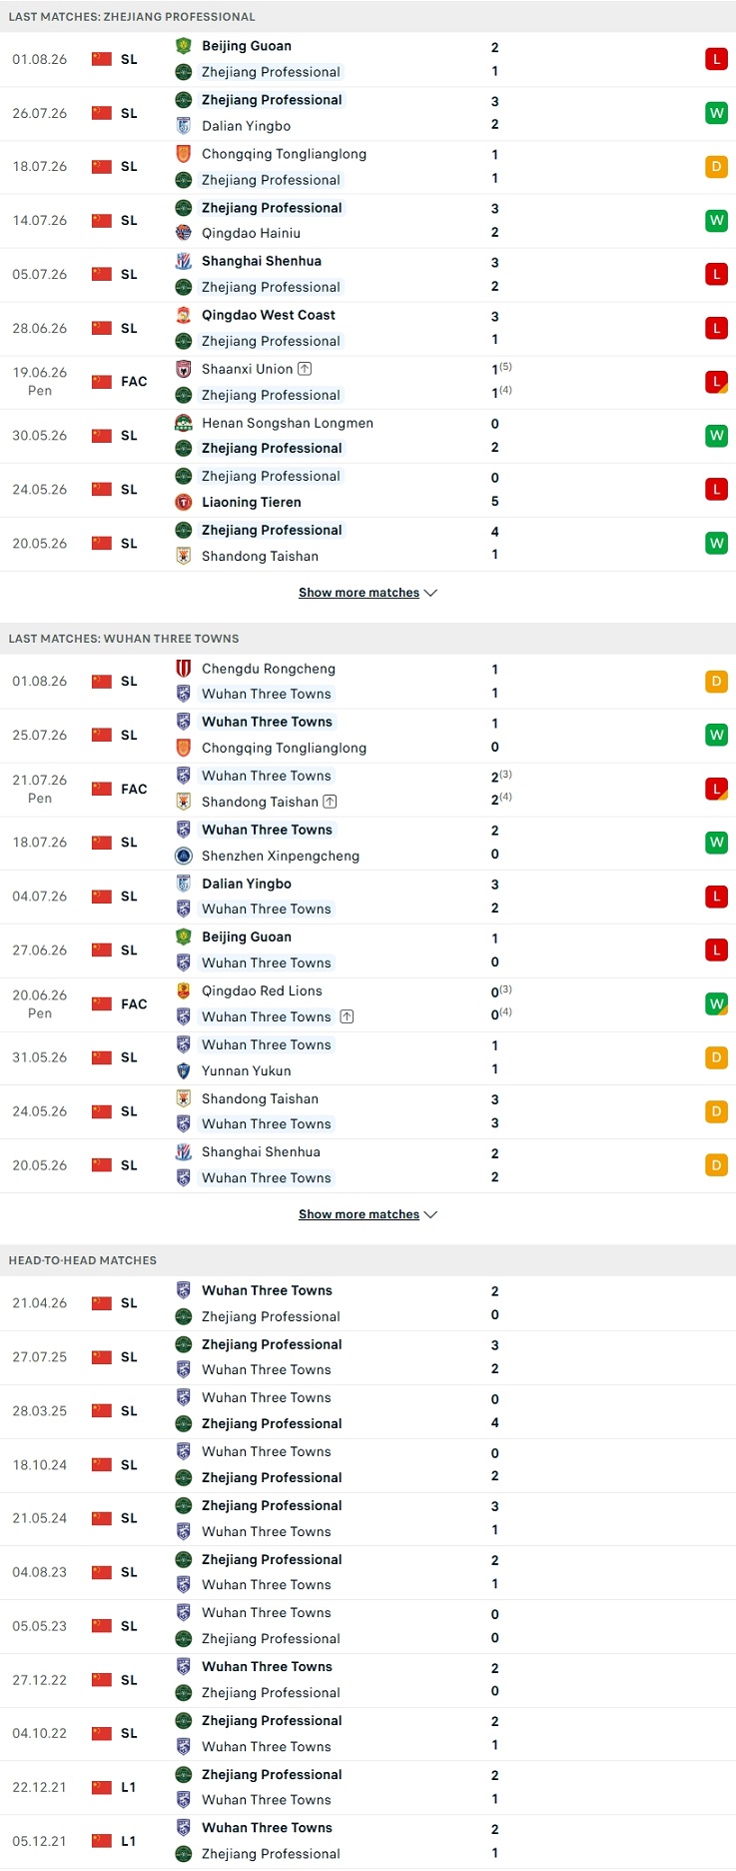Click Shenzhen Xinpengcheng team crest

(x=184, y=856)
